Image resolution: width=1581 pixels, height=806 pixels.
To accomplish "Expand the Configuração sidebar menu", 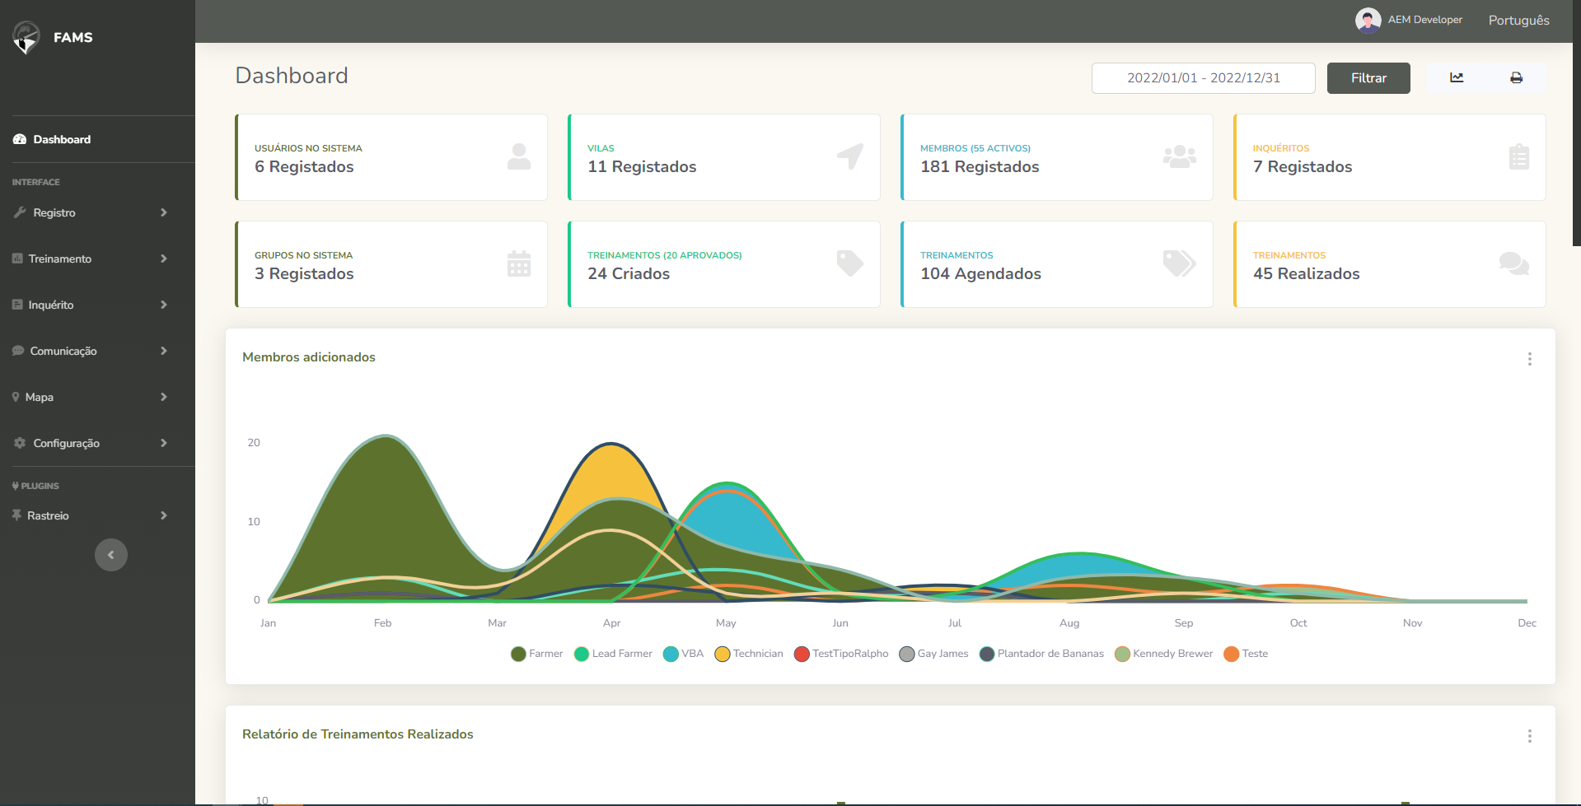I will pyautogui.click(x=91, y=443).
